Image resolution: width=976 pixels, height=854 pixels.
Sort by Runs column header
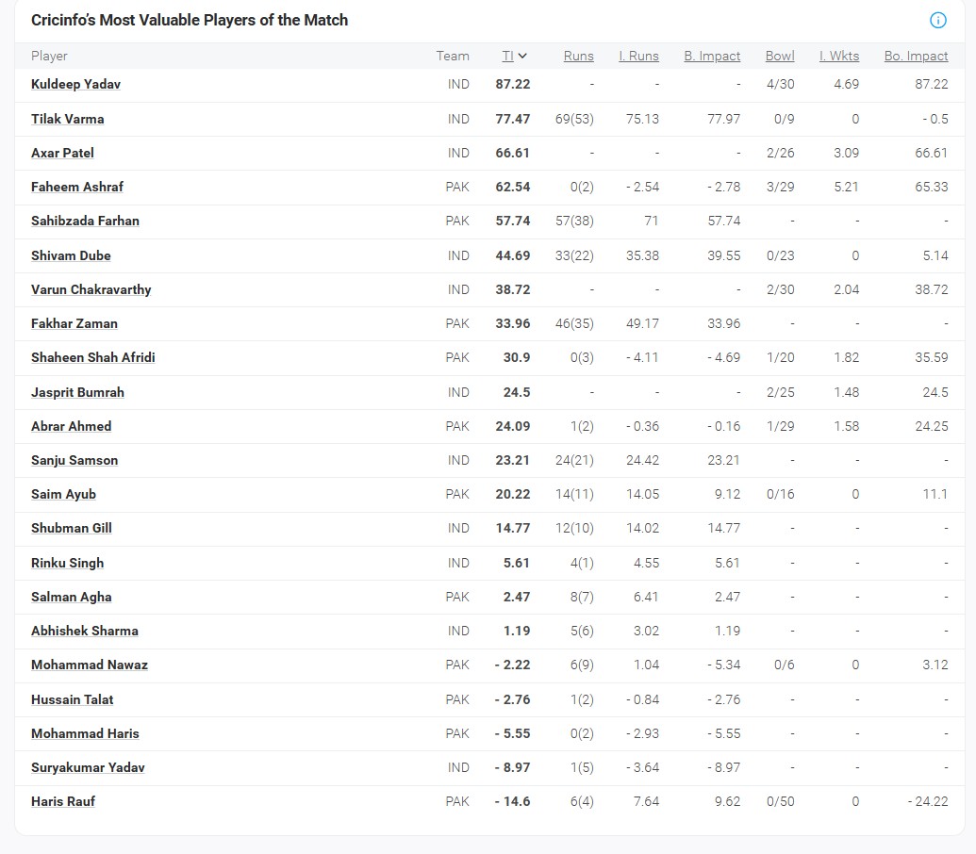(578, 56)
